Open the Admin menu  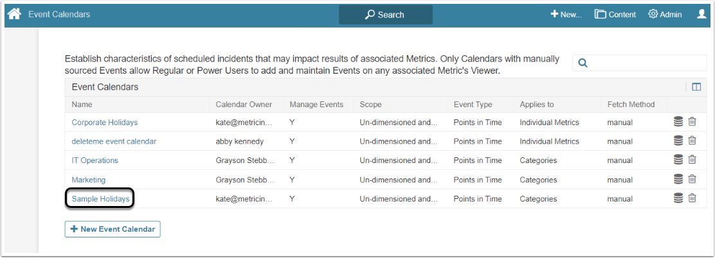point(665,14)
